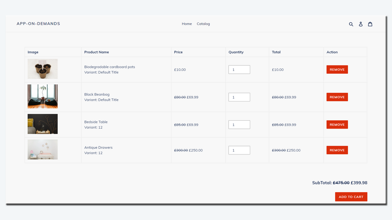This screenshot has width=392, height=220.
Task: Remove Biodegradable cardboard pots from list
Action: click(x=337, y=70)
